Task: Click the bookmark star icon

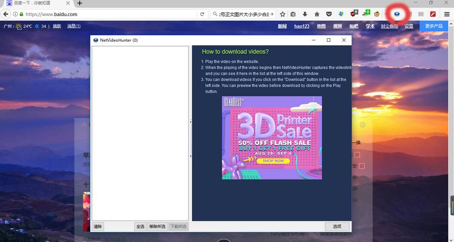Action: 282,14
